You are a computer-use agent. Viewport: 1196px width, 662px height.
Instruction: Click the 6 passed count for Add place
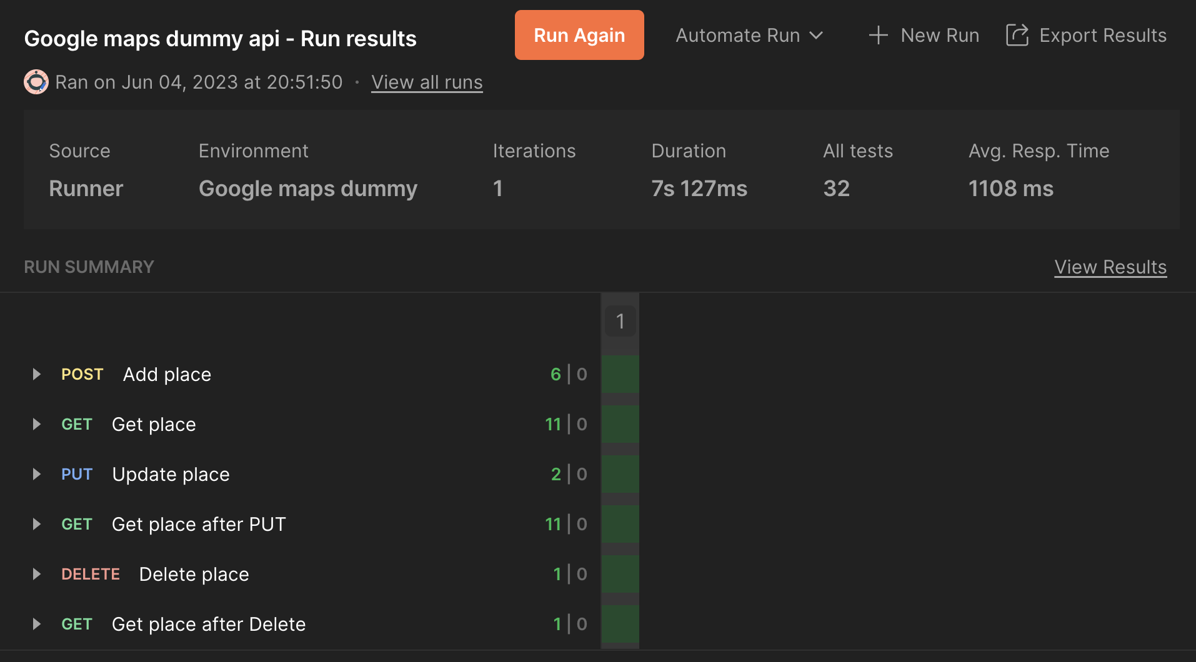556,374
